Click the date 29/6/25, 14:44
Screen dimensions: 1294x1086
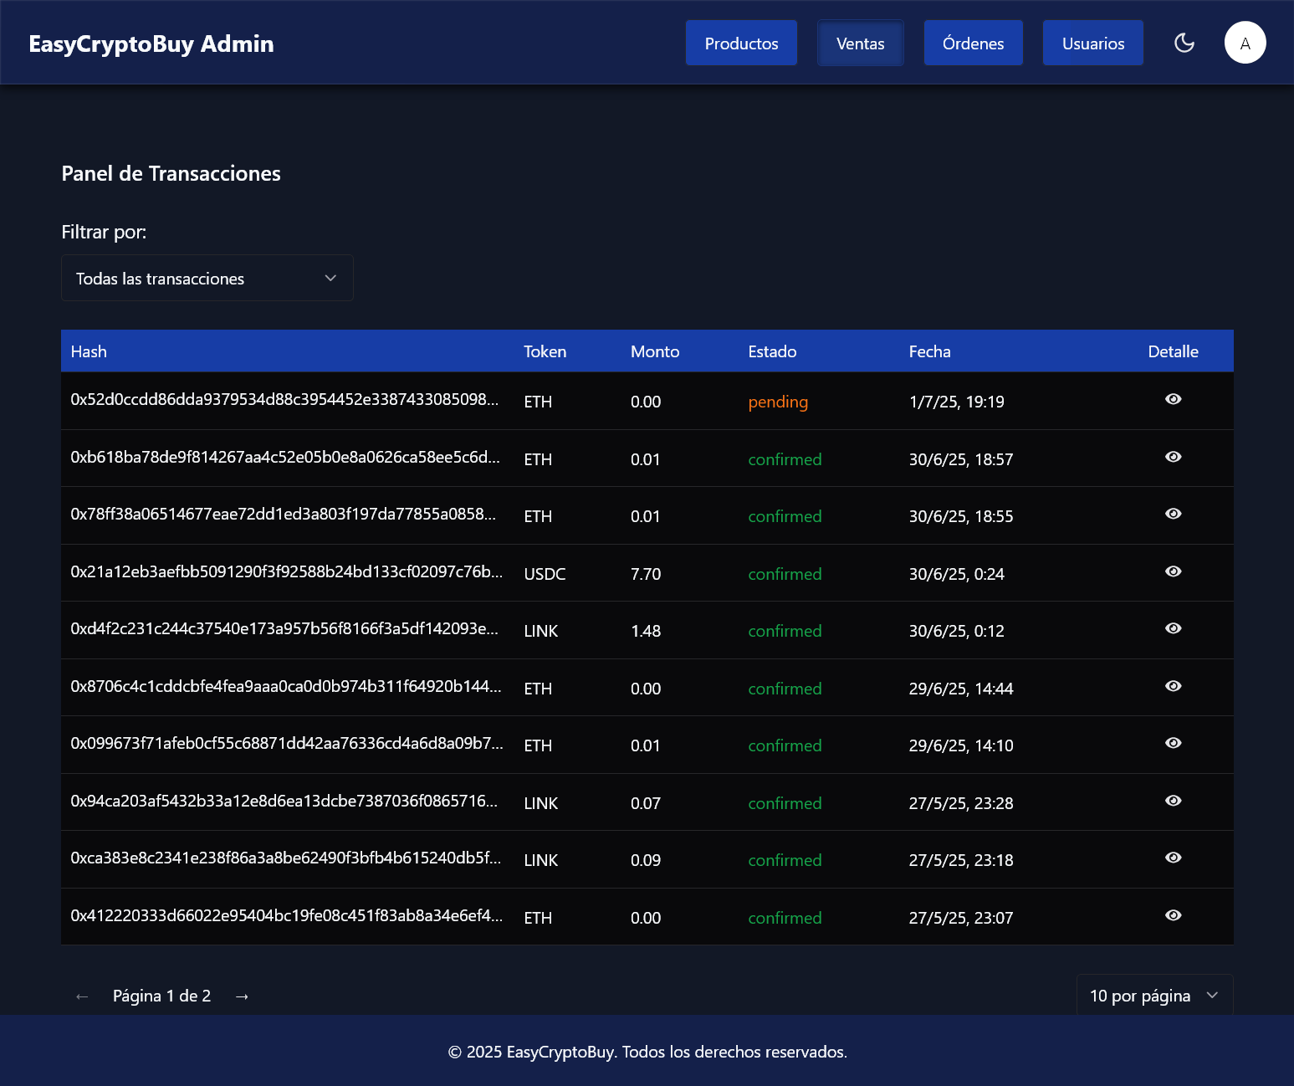(961, 689)
